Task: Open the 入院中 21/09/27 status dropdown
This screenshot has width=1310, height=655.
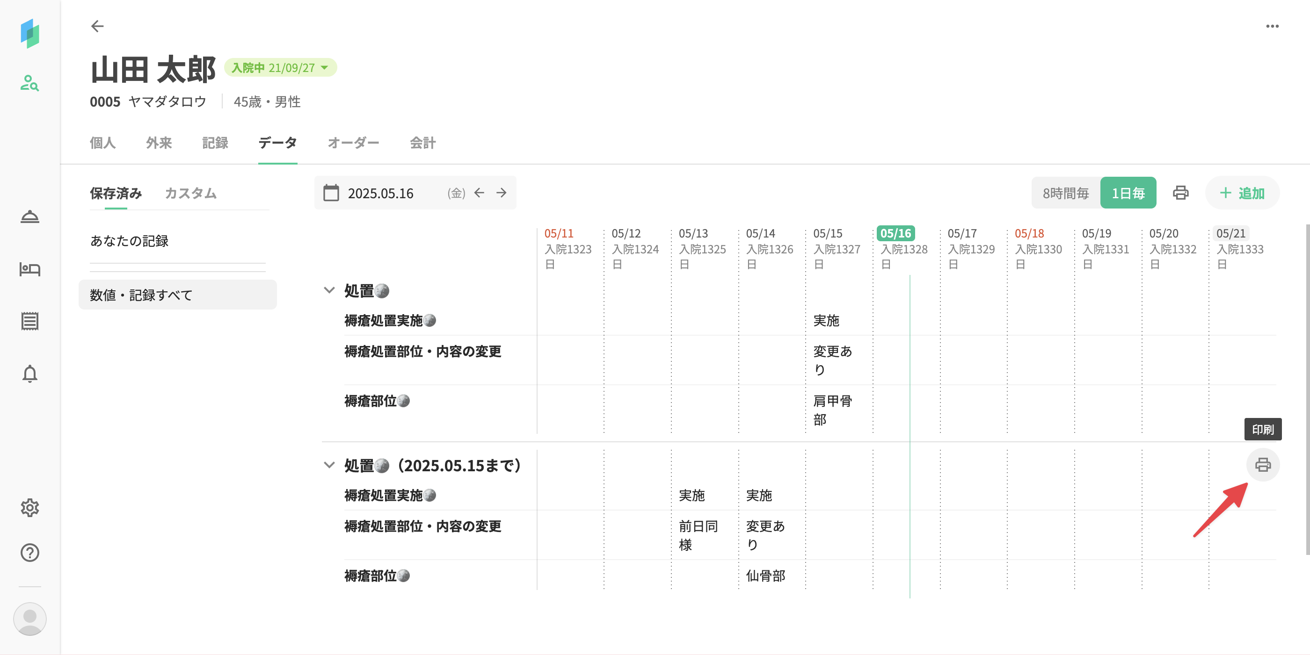Action: coord(280,68)
